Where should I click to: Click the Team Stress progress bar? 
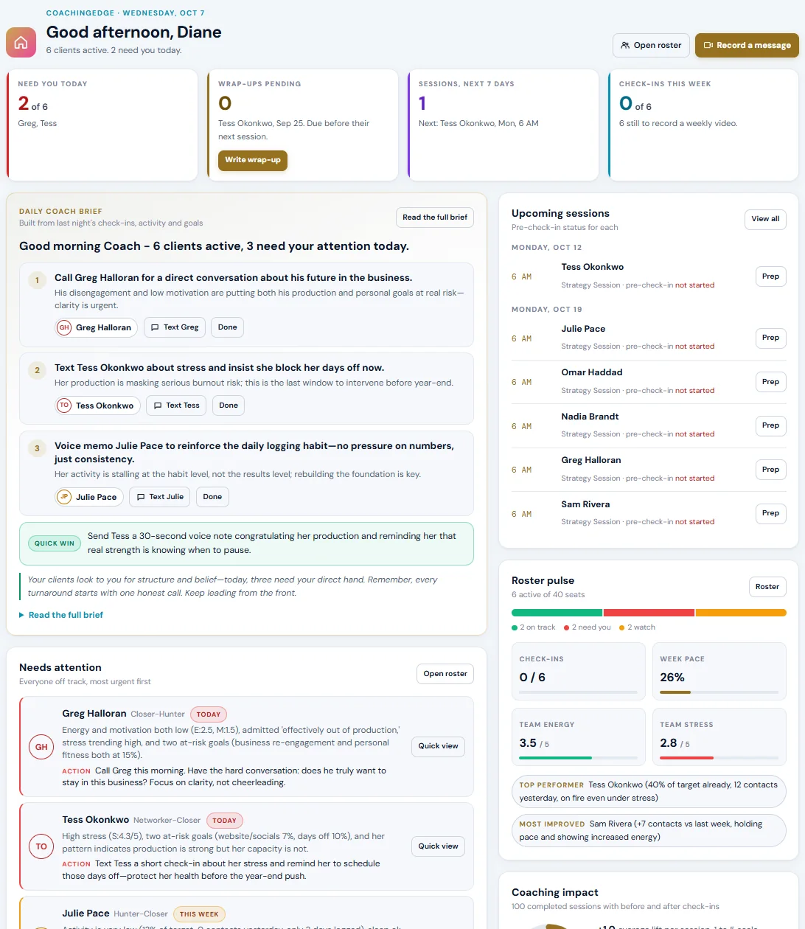[719, 758]
